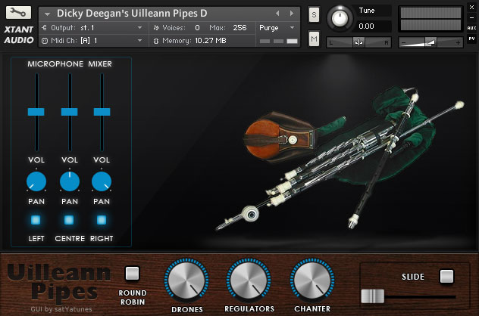Minimize instrument view with minus button
479x316 pixels.
[x=471, y=17]
